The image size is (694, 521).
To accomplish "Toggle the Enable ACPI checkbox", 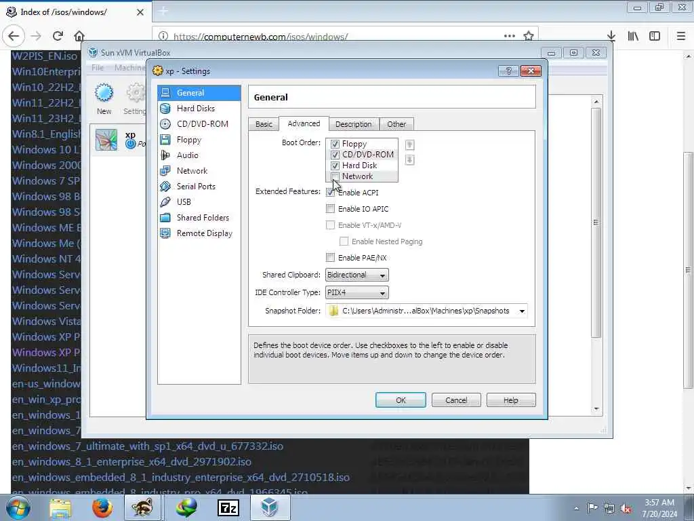I will tap(330, 192).
